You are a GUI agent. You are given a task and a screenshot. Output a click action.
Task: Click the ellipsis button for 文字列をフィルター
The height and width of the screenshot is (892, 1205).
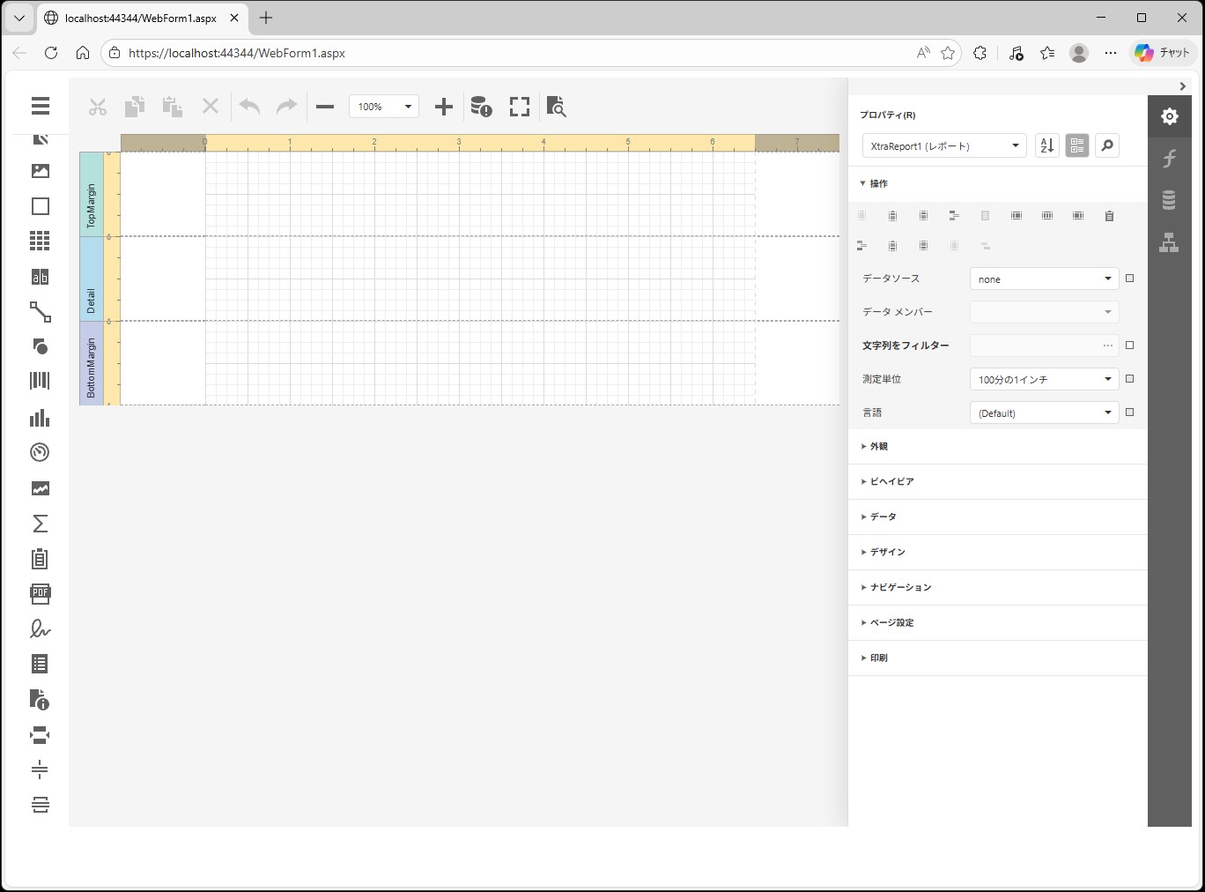[1107, 346]
